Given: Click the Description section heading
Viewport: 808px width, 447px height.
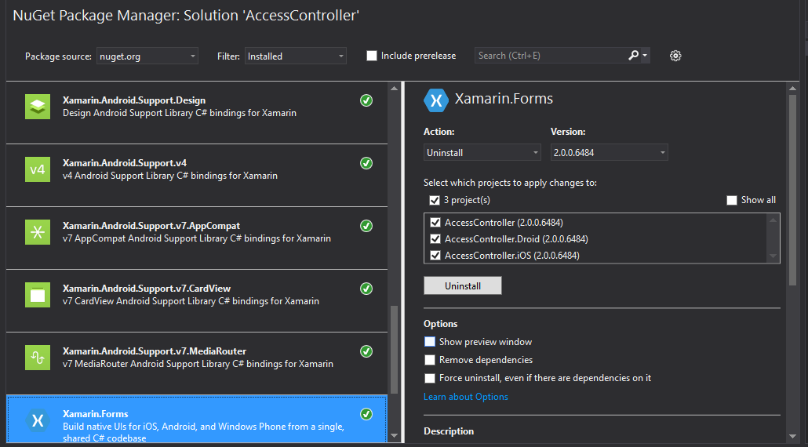Looking at the screenshot, I should [449, 431].
